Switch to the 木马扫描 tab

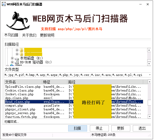point(11,35)
